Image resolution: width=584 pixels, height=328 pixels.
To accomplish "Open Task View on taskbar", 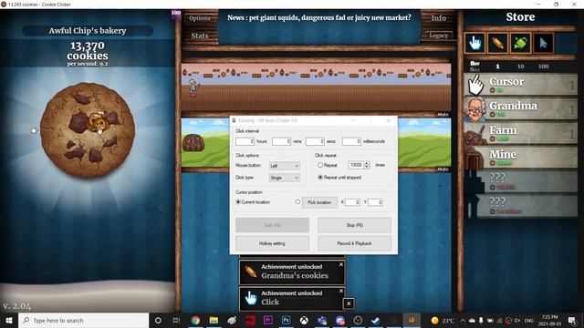I will (176, 320).
